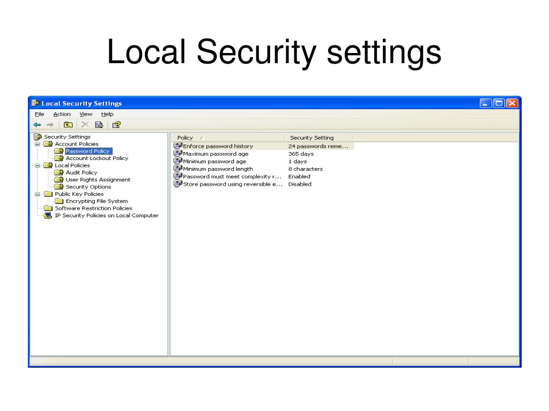The image size is (549, 411).
Task: Click the Public Key Policies folder icon
Action: click(48, 194)
